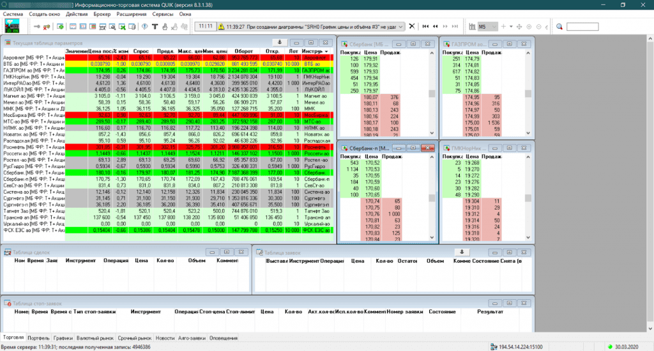Click the chart bars icon beside M5

coord(472,26)
